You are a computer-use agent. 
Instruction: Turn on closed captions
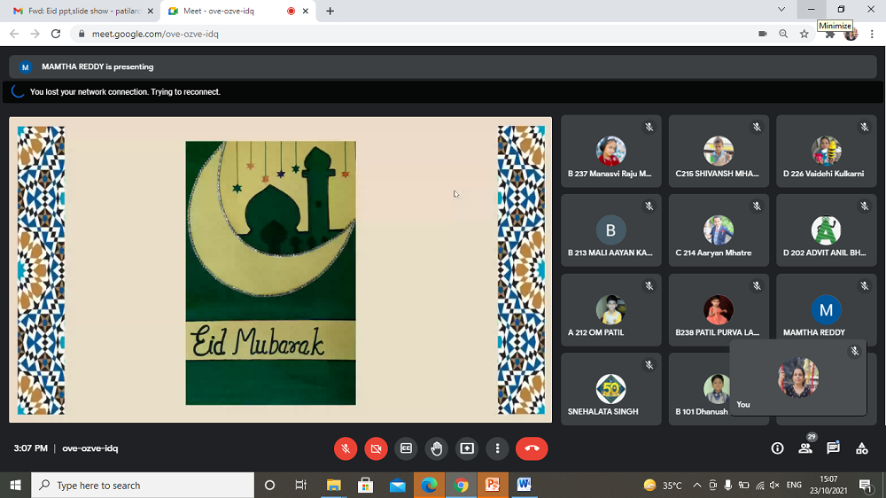[x=406, y=448]
